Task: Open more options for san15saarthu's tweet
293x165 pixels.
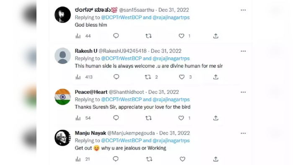Action: 243,10
